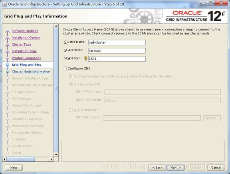Click the horizontal scroll left arrow
Image resolution: width=230 pixels, height=174 pixels.
4,159
